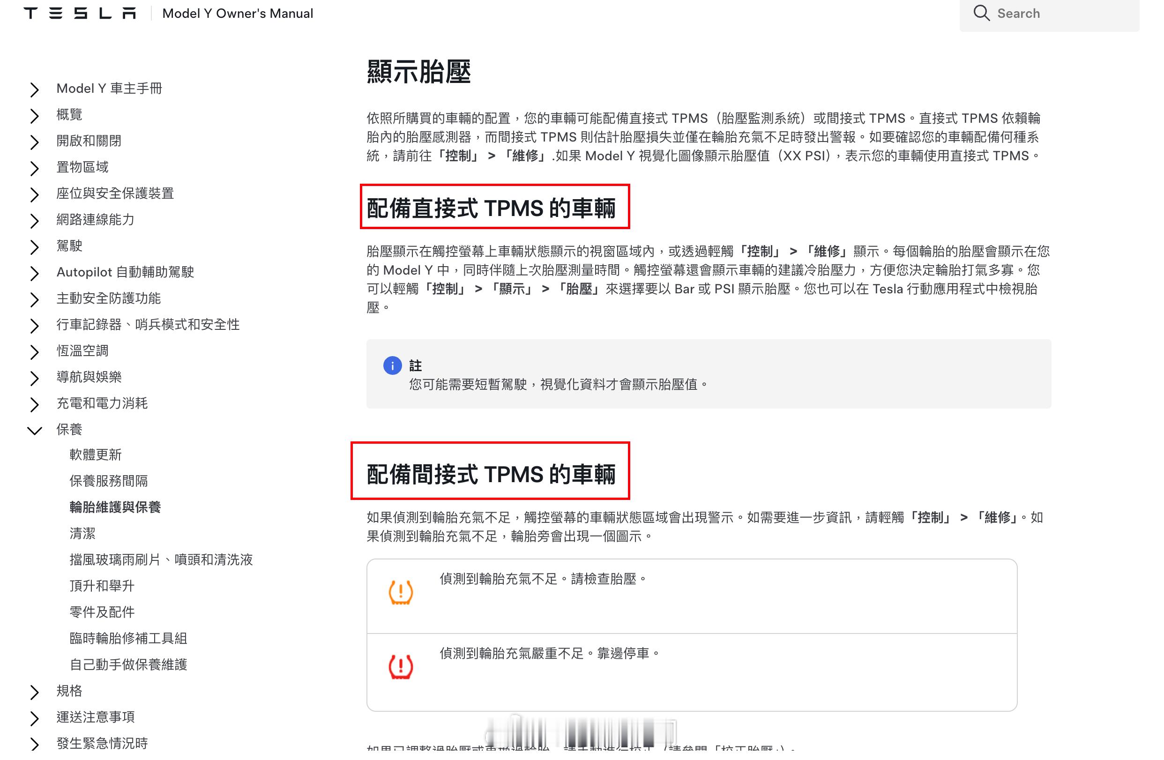The image size is (1164, 760).
Task: Click heading 配備直接式 TPMS 的車輛
Action: (x=491, y=209)
